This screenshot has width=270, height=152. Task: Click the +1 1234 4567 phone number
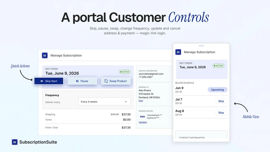pyautogui.click(x=145, y=77)
